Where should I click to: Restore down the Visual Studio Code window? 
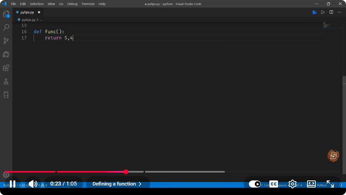coord(328,4)
